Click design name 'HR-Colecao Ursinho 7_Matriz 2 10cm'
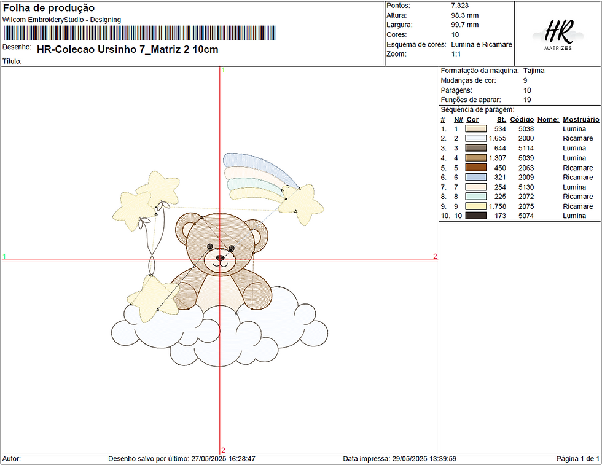This screenshot has width=602, height=465. (128, 49)
